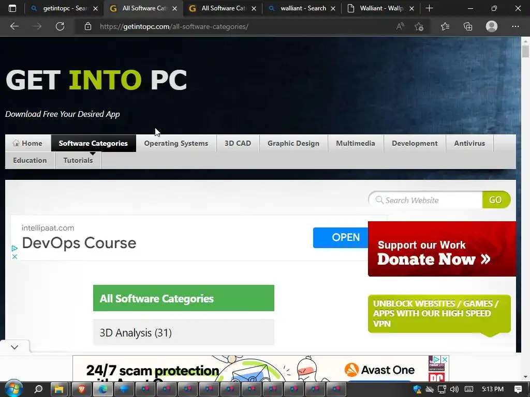Open the tab actions menu icon
Image resolution: width=530 pixels, height=397 pixels.
pyautogui.click(x=12, y=8)
